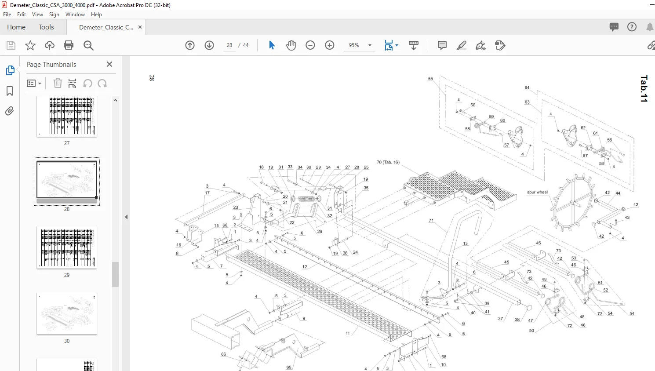Screen dimensions: 655x371
Task: Go to the next page arrow
Action: [x=209, y=45]
